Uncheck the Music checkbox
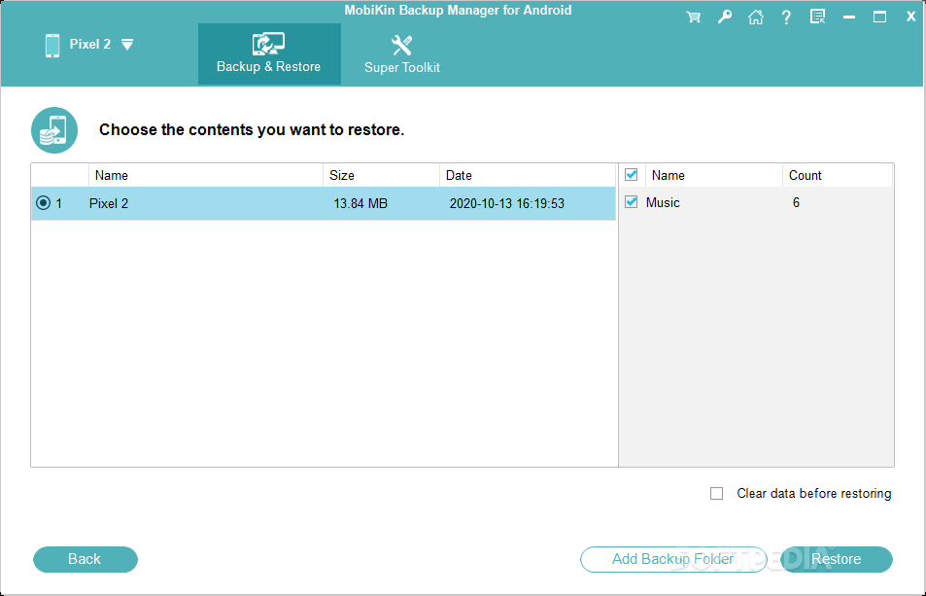Viewport: 926px width, 596px height. coord(632,202)
